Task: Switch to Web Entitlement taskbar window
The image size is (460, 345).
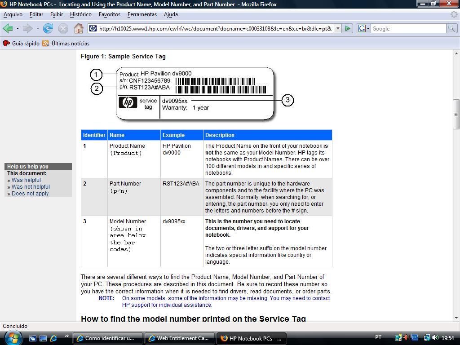Action: click(179, 338)
